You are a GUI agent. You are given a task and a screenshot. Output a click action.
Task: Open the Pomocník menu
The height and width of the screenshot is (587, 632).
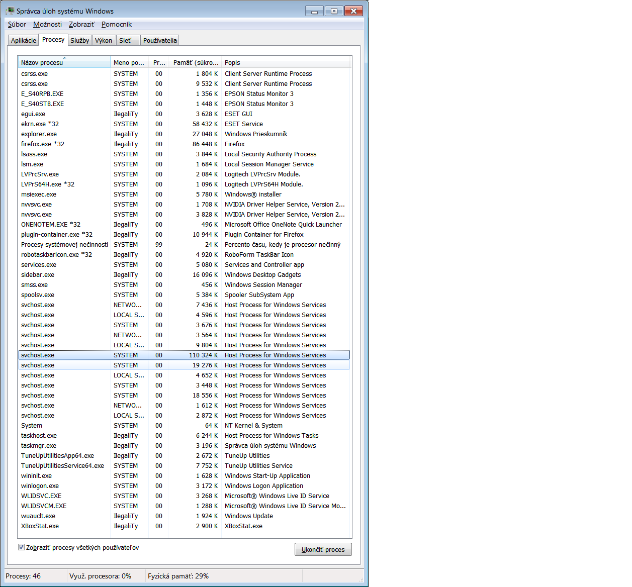tap(116, 24)
